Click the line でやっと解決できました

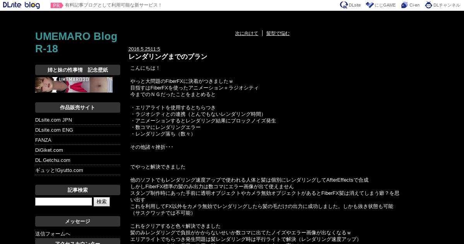[x=158, y=167]
